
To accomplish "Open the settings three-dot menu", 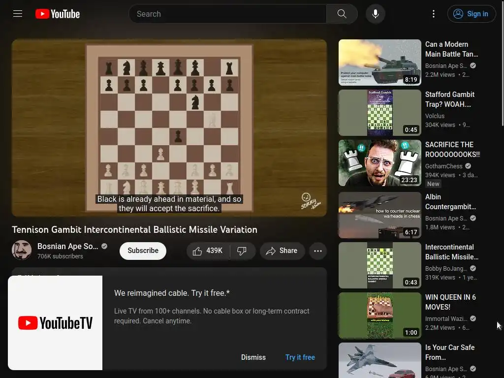I will click(434, 14).
